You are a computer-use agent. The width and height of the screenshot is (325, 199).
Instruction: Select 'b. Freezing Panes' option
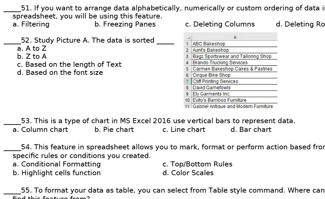[x=125, y=24]
